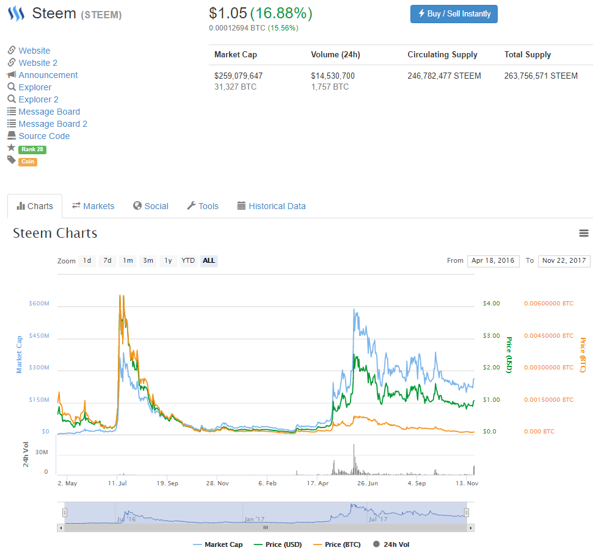This screenshot has height=553, width=593.
Task: Set chart zoom to 1d
Action: point(87,261)
